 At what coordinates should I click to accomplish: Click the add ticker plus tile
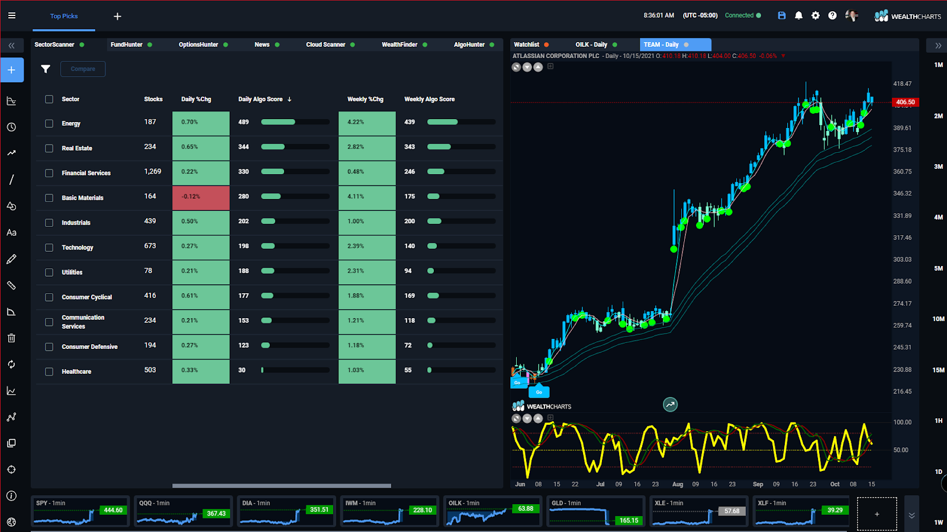877,514
